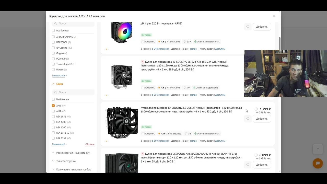Expand 'Рассеиваемая мощность (Вт)' filter
327x184 pixels.
point(71,153)
